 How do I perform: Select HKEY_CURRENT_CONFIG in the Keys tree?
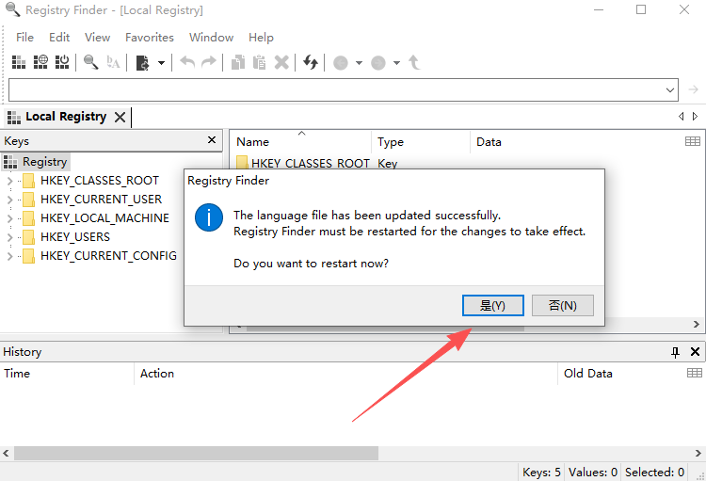tap(108, 256)
